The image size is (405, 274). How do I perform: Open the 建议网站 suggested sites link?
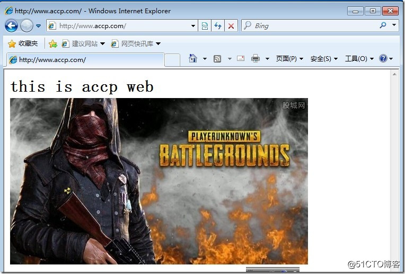click(80, 43)
